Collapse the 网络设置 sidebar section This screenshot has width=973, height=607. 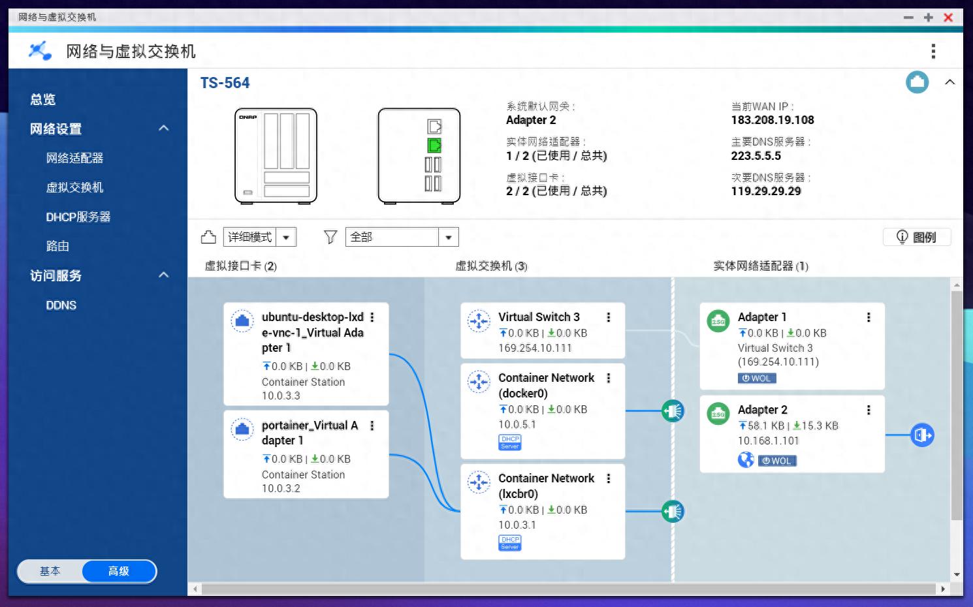(x=163, y=129)
